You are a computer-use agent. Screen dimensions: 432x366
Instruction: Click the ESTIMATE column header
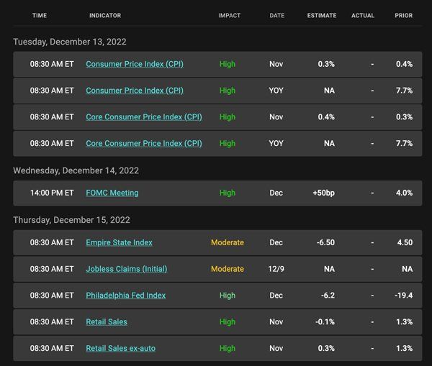pyautogui.click(x=322, y=15)
